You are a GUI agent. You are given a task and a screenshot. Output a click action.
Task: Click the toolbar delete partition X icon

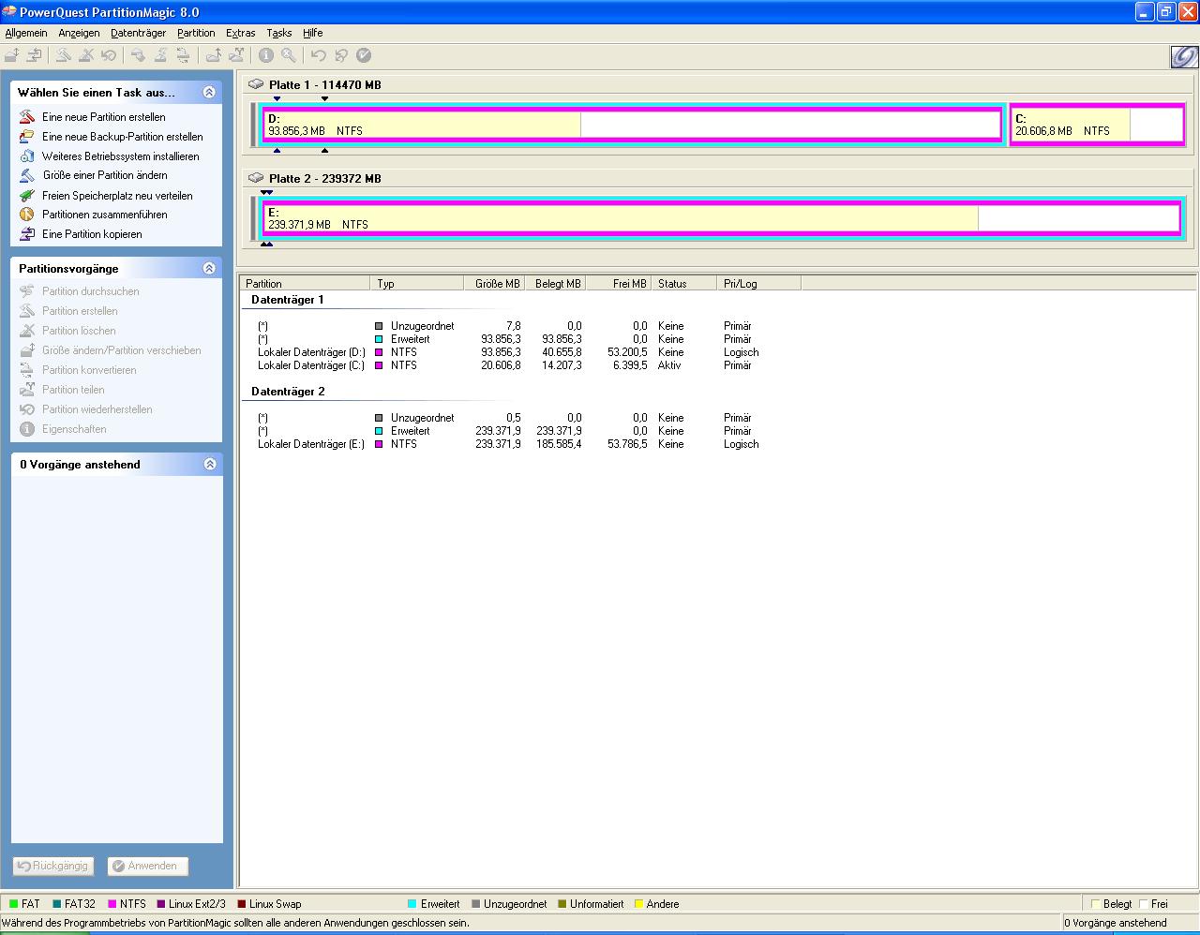tap(86, 55)
